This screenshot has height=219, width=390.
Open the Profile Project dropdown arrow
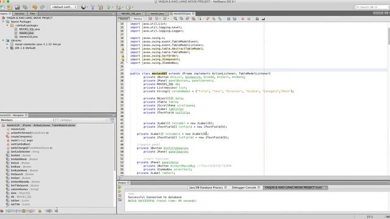point(133,7)
